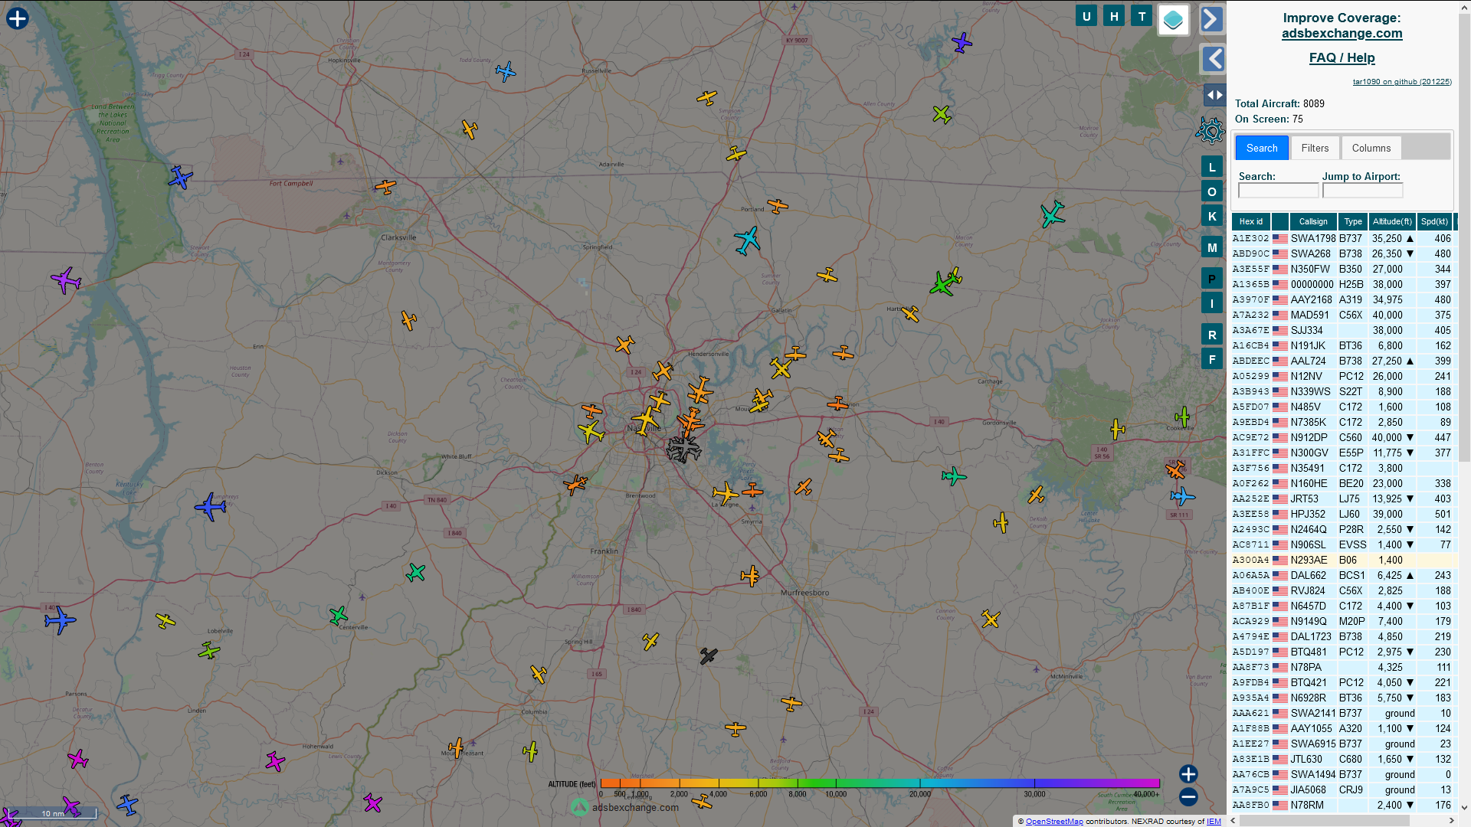Select the SWA268 aircraft row

click(1343, 253)
